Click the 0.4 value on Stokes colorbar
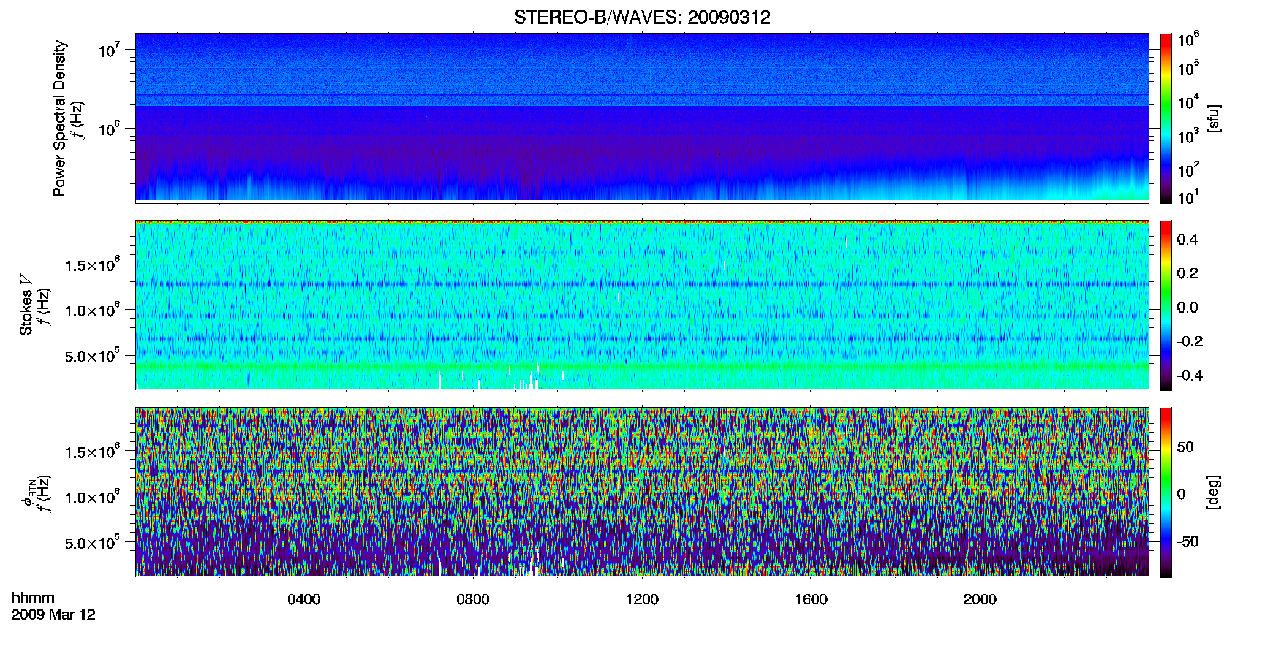The height and width of the screenshot is (662, 1284). tap(1187, 240)
